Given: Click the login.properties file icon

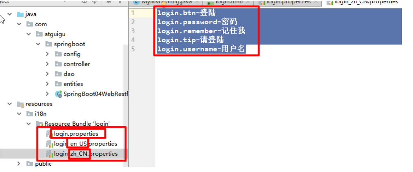Looking at the screenshot, I should [x=49, y=134].
